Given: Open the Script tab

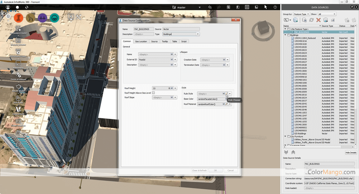Looking at the screenshot, I should (184, 41).
